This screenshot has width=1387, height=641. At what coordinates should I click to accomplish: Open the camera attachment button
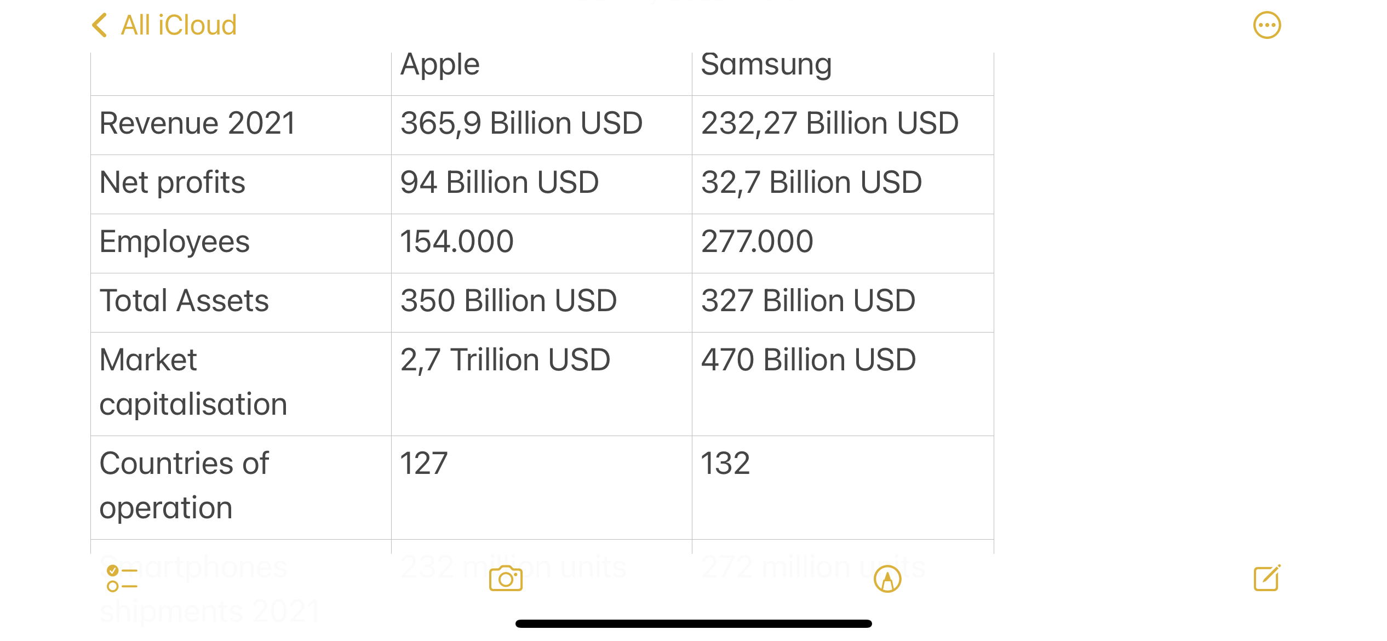point(506,579)
